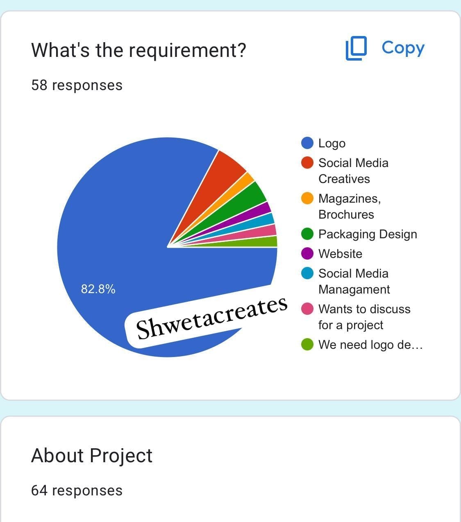
Task: Click the 82.8% pie slice label
Action: click(x=98, y=289)
